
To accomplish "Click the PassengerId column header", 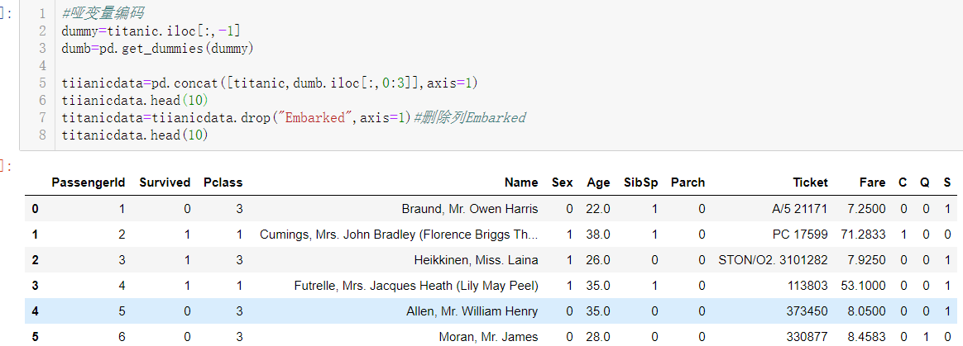I will tap(89, 182).
